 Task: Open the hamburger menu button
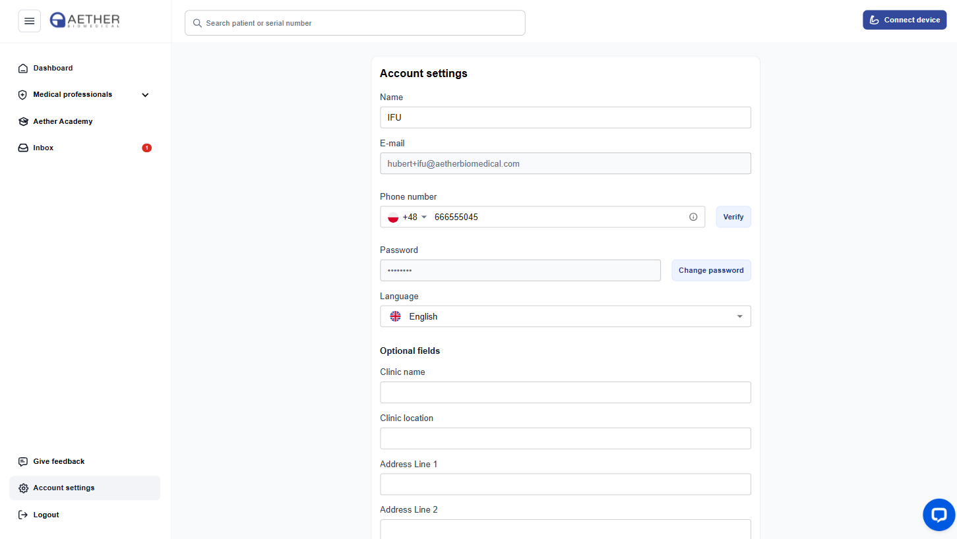tap(29, 21)
